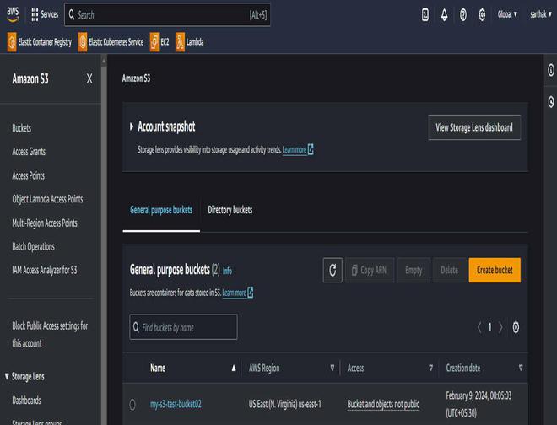Open Elastic Container Registry shortcut
Viewport: 557px width, 425px height.
coord(40,42)
